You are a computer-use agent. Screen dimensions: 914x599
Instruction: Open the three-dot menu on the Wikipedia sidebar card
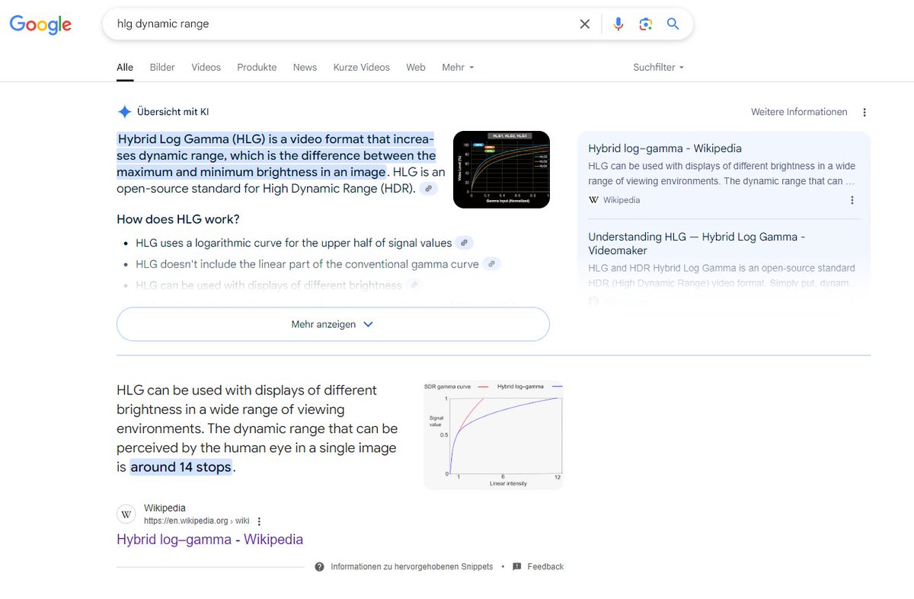pos(852,199)
